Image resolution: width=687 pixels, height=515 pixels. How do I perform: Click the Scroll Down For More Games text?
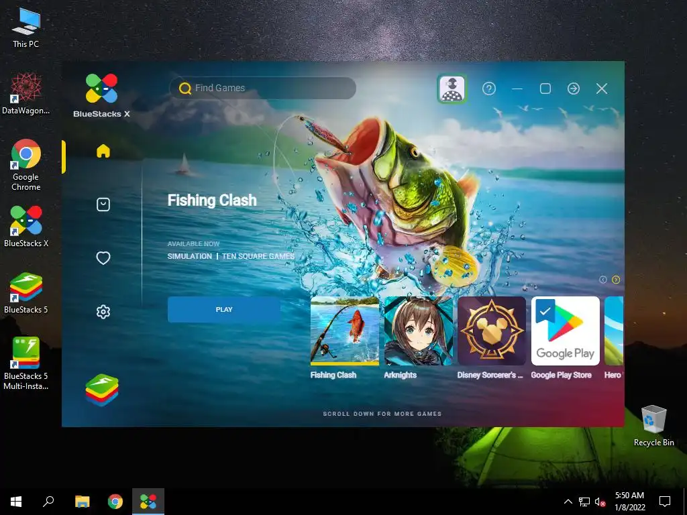[382, 414]
